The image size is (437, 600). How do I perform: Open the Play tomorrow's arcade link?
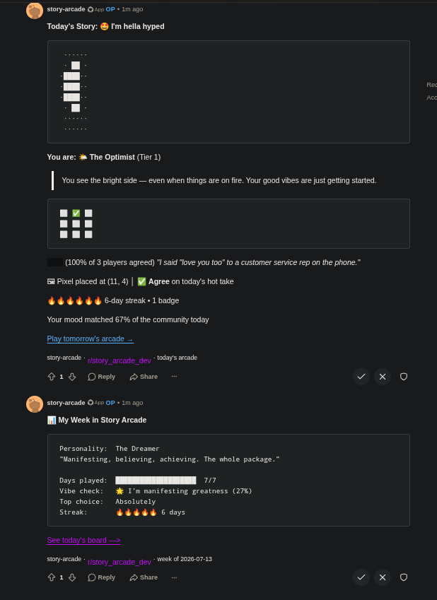(x=91, y=339)
